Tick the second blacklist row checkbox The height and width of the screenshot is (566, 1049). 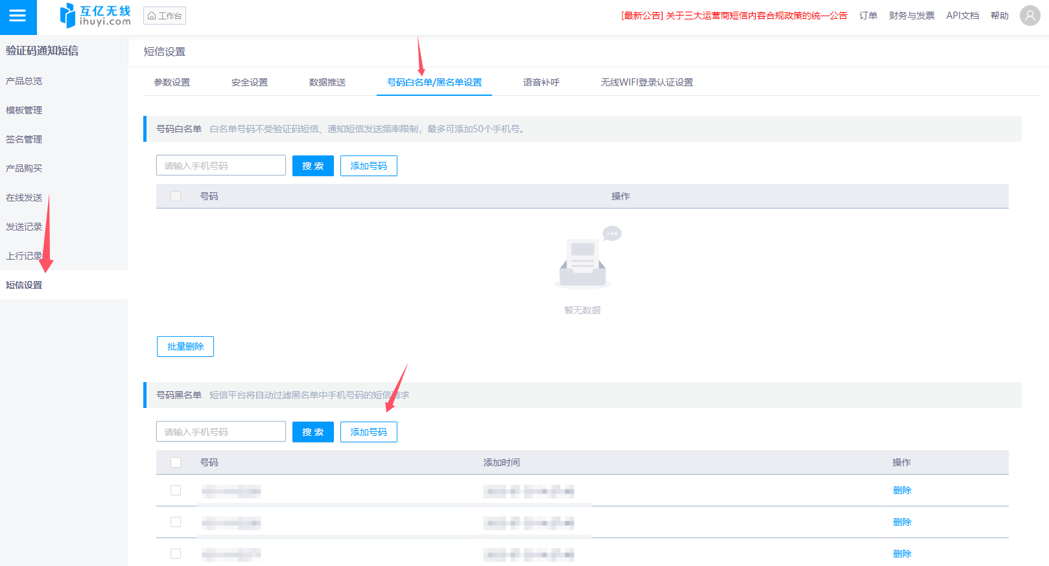[x=176, y=522]
